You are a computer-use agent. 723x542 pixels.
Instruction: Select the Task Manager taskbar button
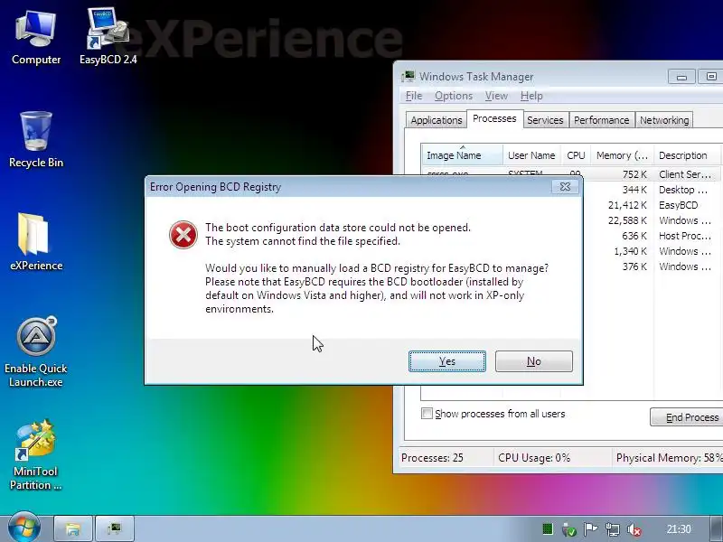[x=115, y=528]
